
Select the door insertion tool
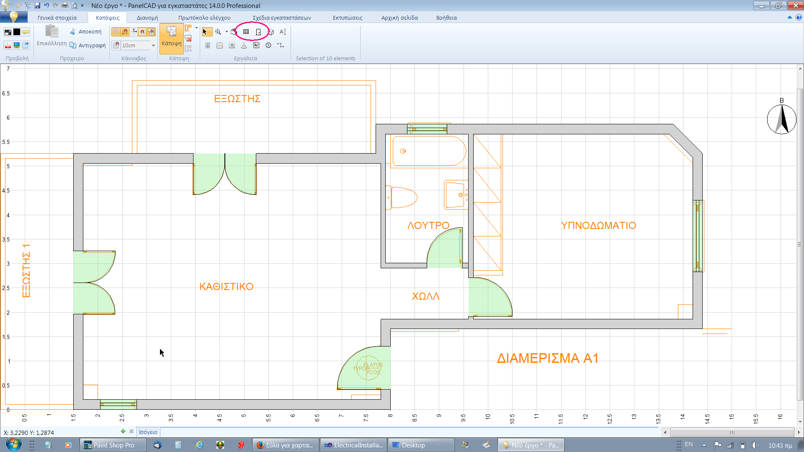[x=258, y=32]
